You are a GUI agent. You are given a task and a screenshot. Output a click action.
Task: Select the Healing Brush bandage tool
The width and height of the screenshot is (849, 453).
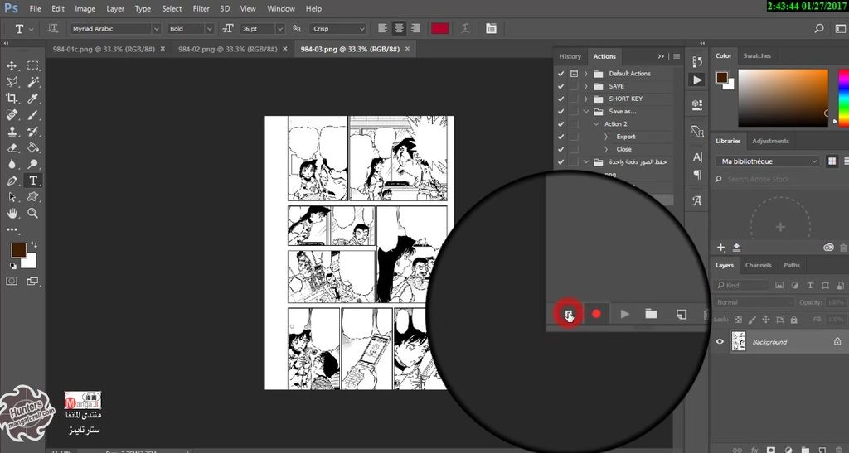tap(12, 115)
